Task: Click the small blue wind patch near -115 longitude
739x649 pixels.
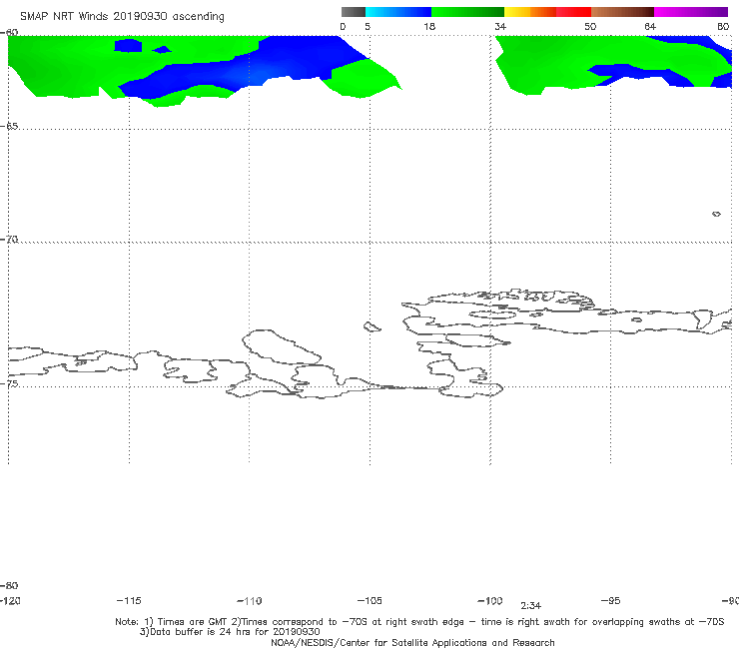Action: click(x=128, y=46)
